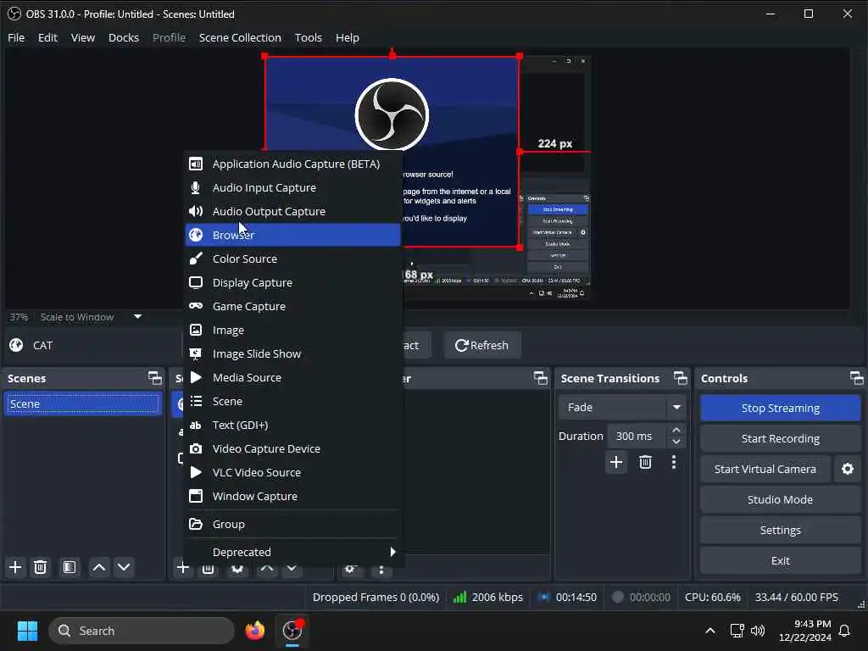The height and width of the screenshot is (651, 868).
Task: Move the scene up
Action: (x=99, y=567)
